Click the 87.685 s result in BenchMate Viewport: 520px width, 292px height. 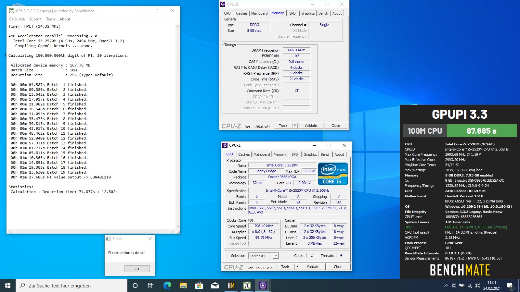pos(482,131)
